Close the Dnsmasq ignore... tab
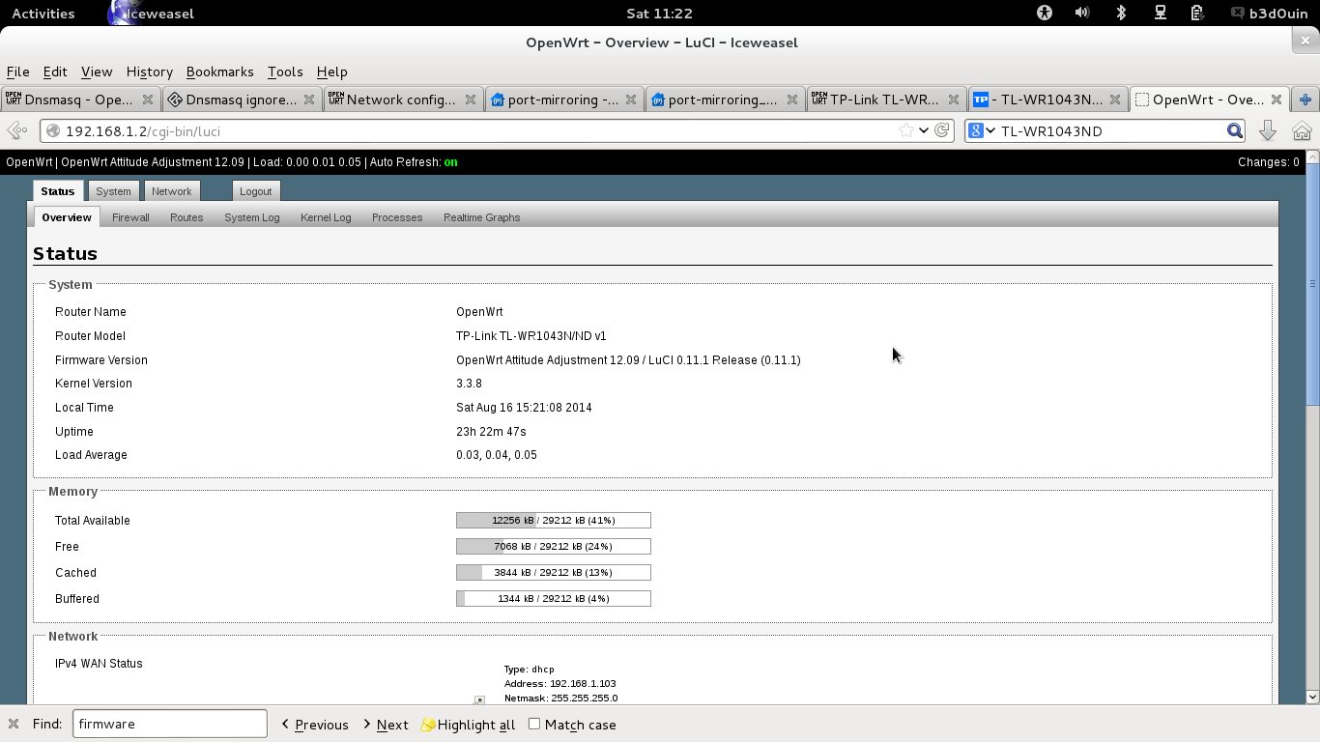 (x=309, y=100)
